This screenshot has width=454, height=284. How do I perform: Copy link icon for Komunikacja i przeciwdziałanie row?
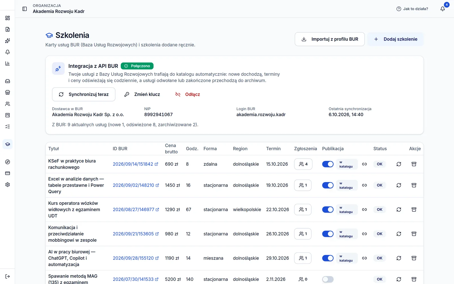pos(365,234)
